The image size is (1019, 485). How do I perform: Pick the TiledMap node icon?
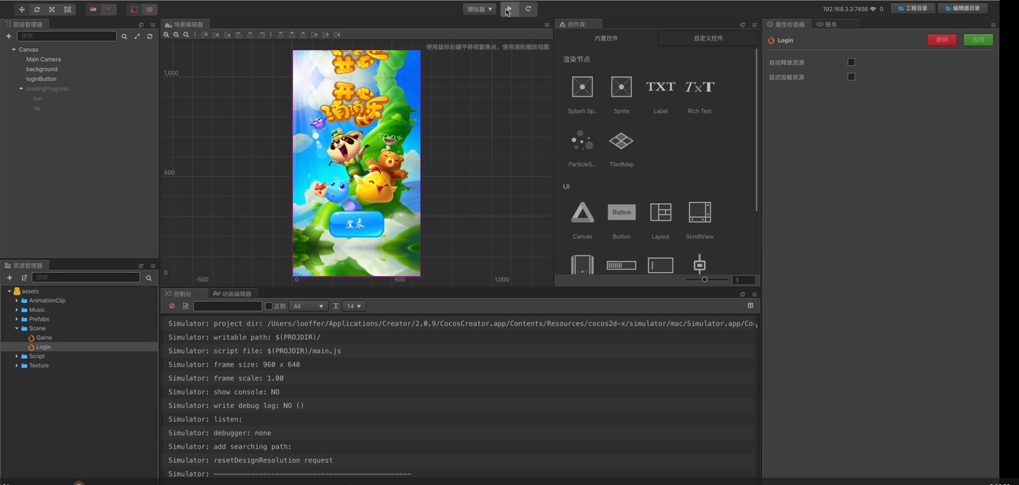pyautogui.click(x=621, y=141)
